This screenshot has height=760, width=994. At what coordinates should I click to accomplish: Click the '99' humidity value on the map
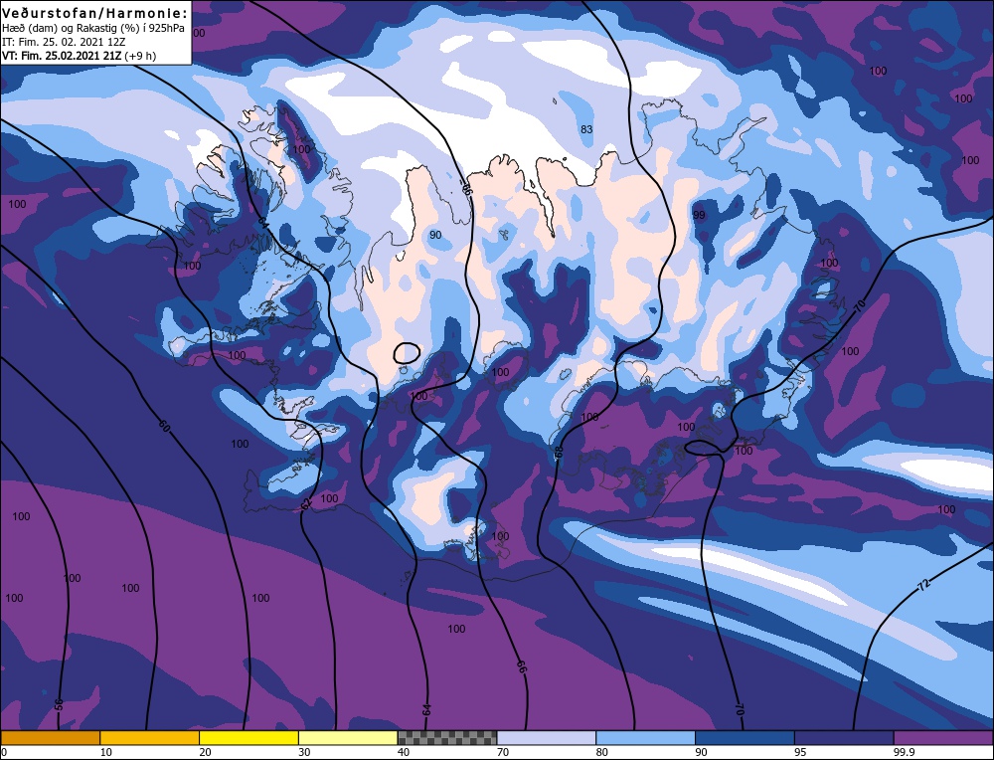click(x=699, y=215)
